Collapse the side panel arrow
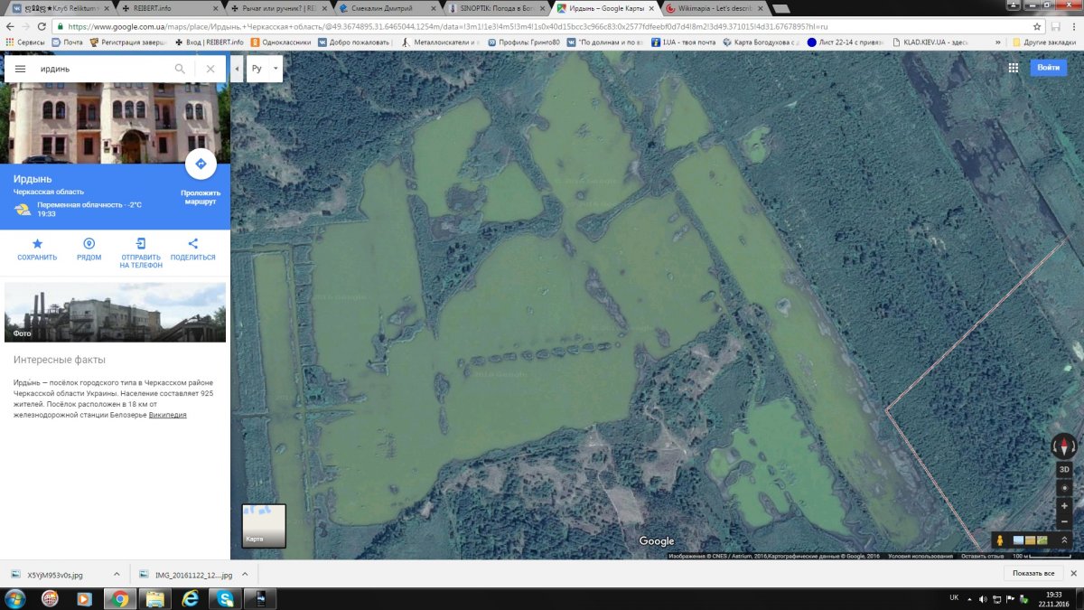 (238, 69)
